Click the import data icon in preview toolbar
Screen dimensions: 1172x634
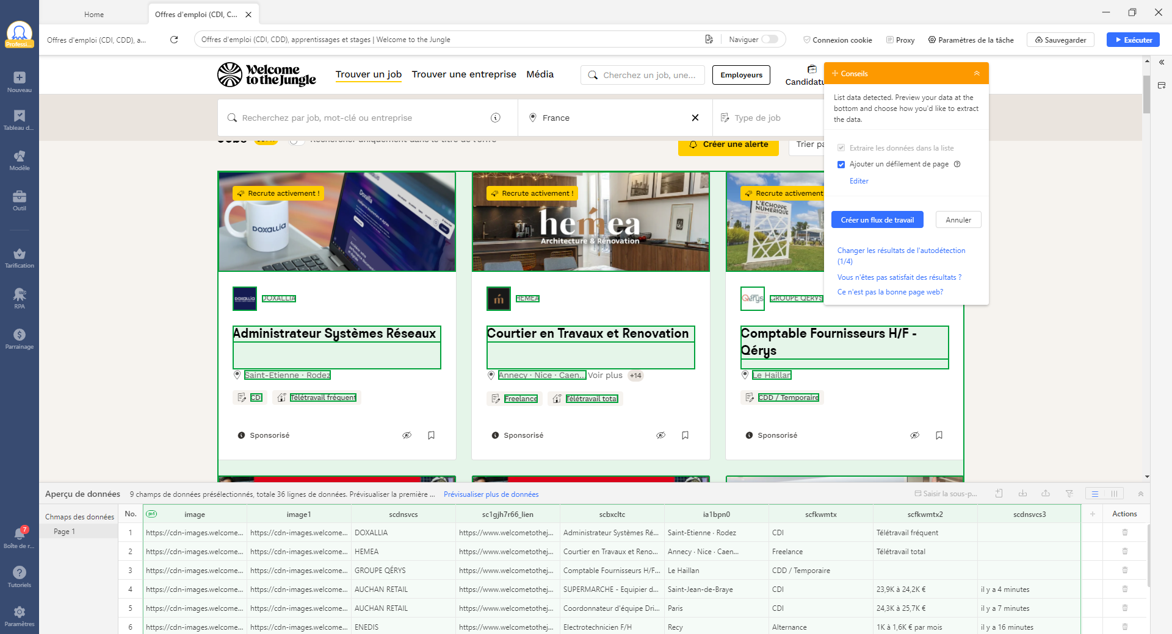pos(1022,494)
